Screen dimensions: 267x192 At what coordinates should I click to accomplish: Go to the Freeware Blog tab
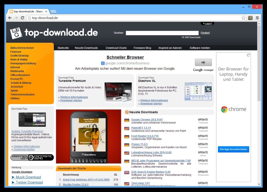(x=142, y=48)
